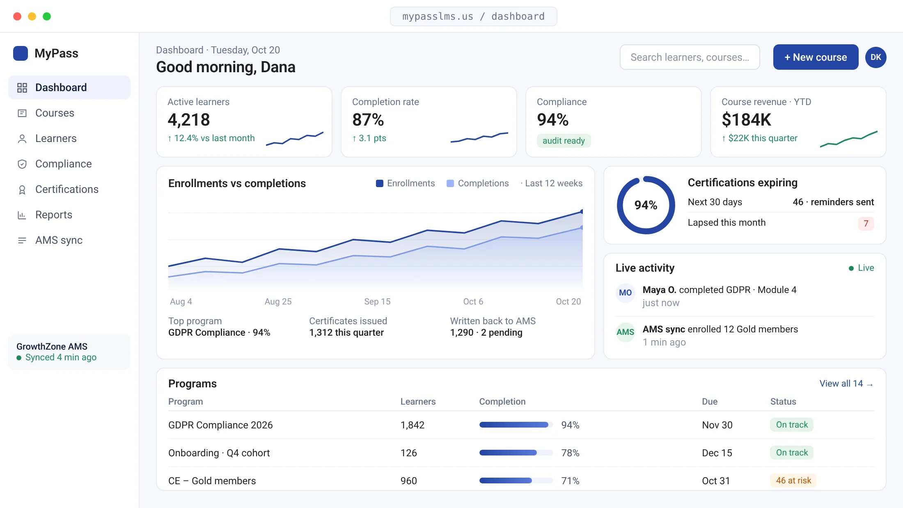Viewport: 903px width, 508px height.
Task: Click the GrowthZone AMS sync status card
Action: 69,352
